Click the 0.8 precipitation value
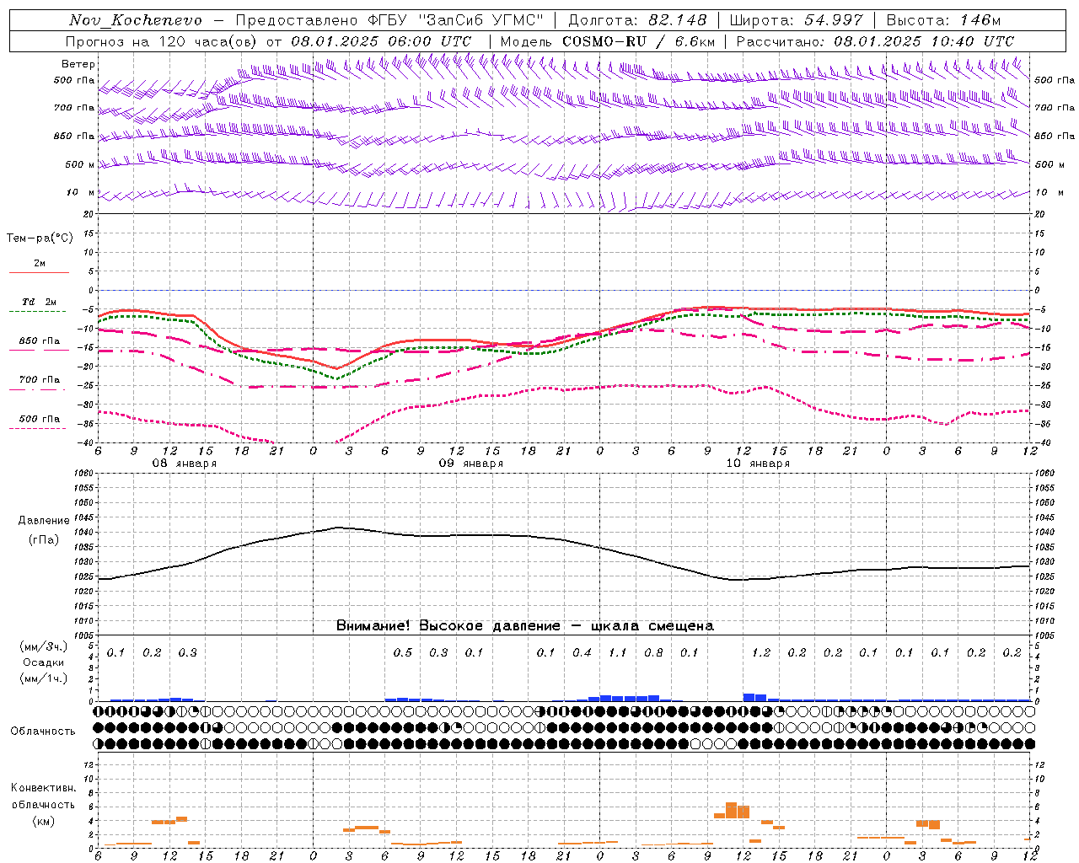The width and height of the screenshot is (1079, 863). click(653, 652)
